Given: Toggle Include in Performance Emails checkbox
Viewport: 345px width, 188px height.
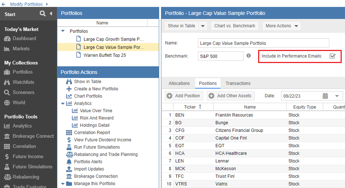Looking at the screenshot, I should (x=333, y=56).
